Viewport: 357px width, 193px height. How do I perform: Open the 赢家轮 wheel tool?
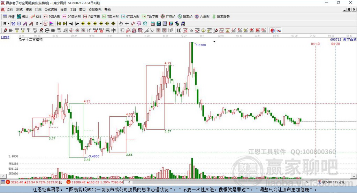185,17
